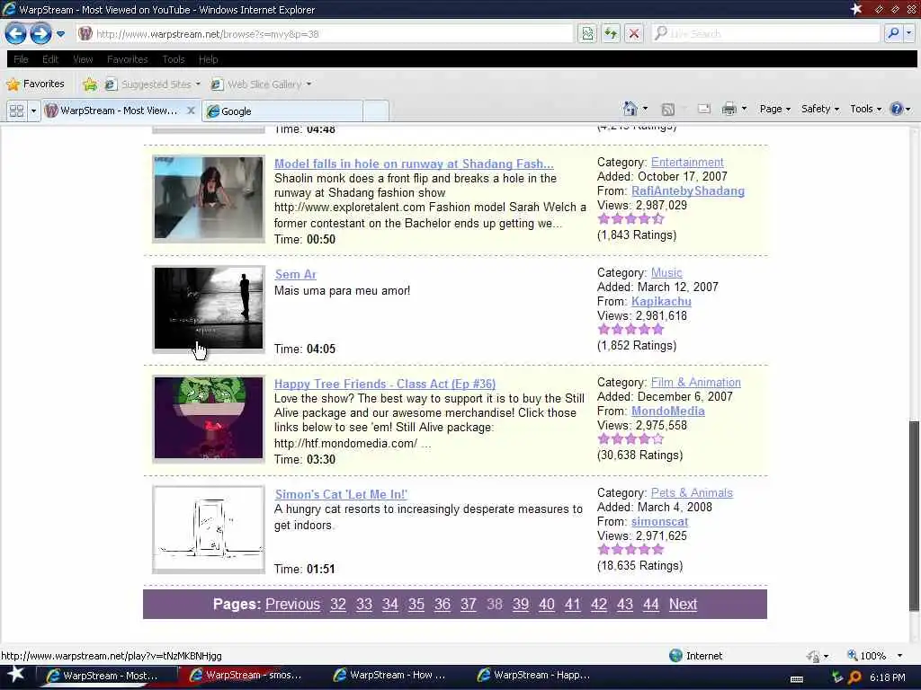
Task: Click the Quick Tabs grid icon
Action: click(x=16, y=111)
